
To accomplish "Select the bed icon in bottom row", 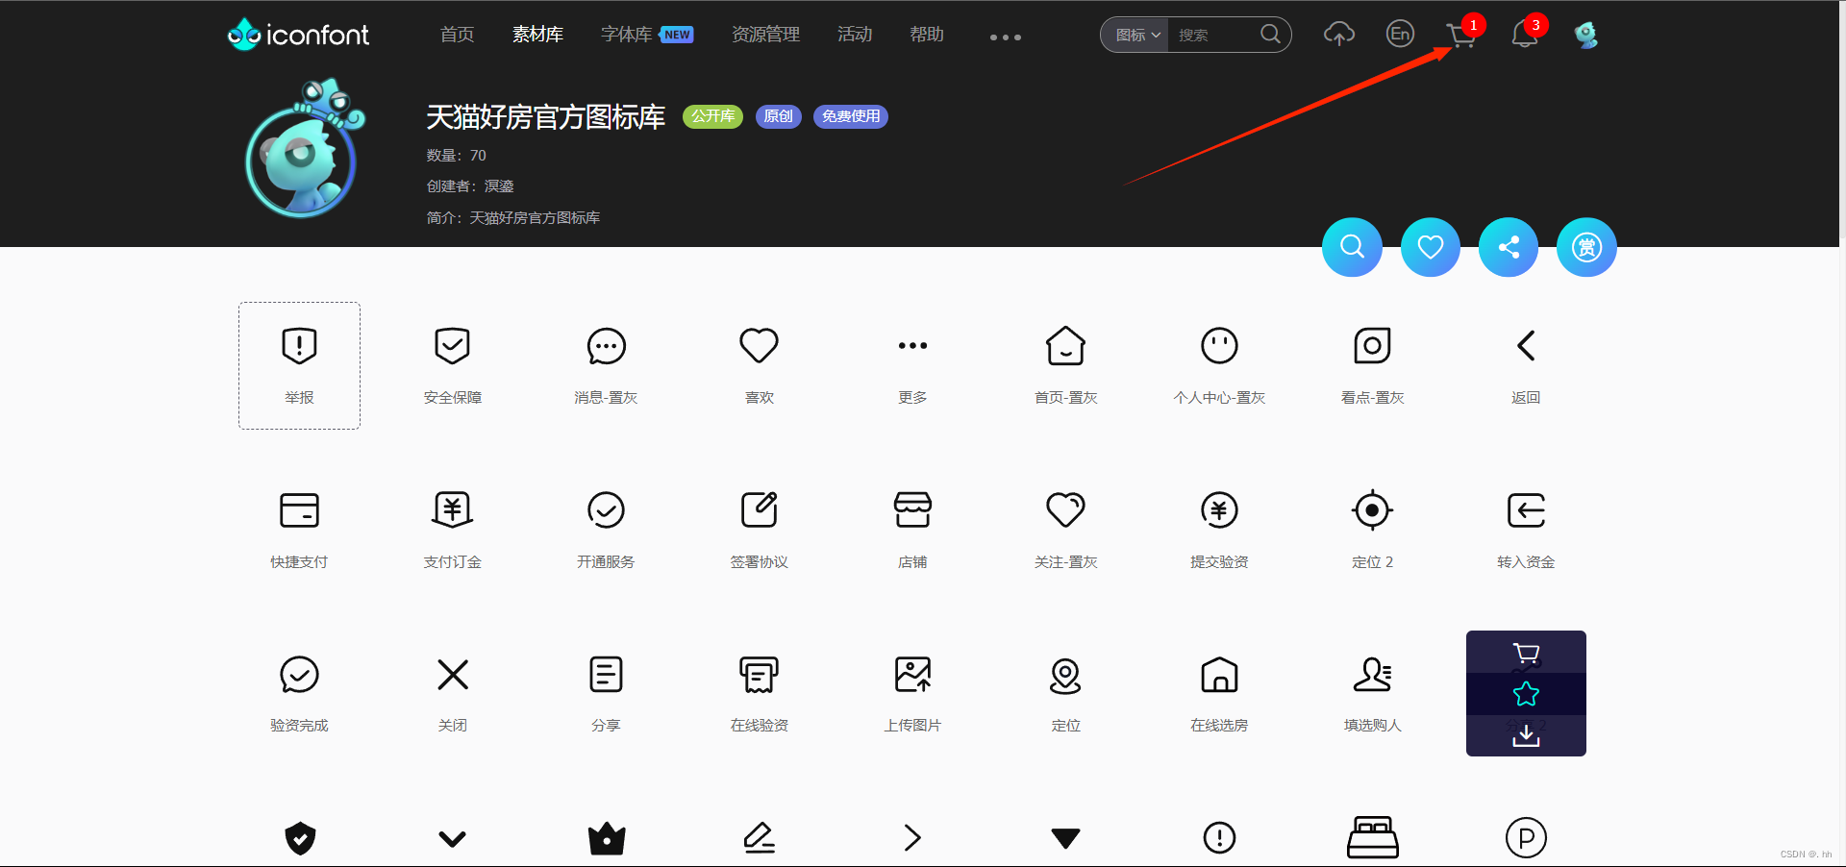I will click(1372, 837).
